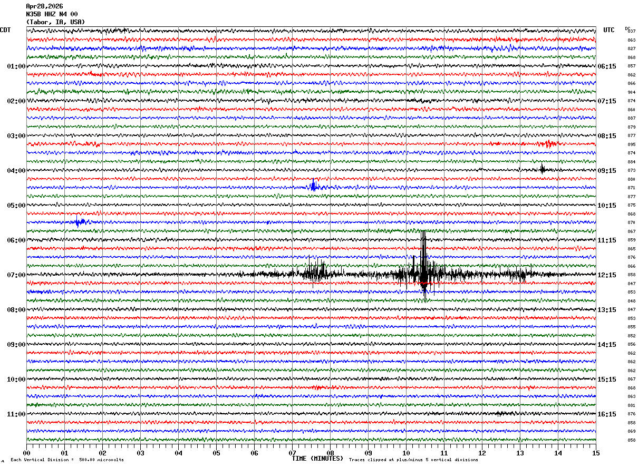Screen dimensions: 638x467
Task: Select the 01:00 CDT row label
Action: [x=16, y=66]
